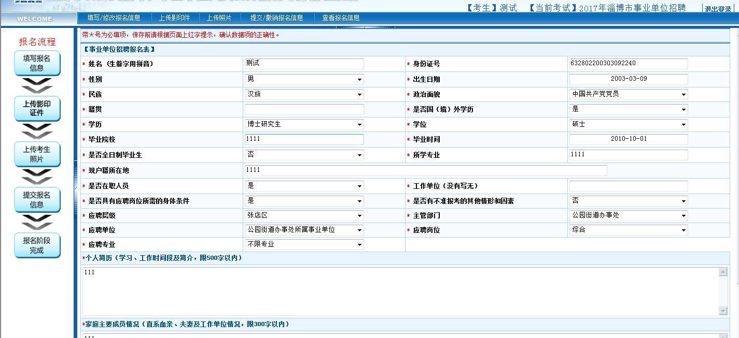Expand the 应聘岗位 position dropdown
The width and height of the screenshot is (739, 338).
tap(684, 230)
